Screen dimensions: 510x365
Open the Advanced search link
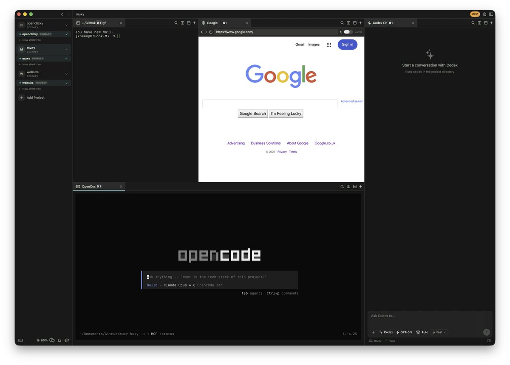coord(352,101)
